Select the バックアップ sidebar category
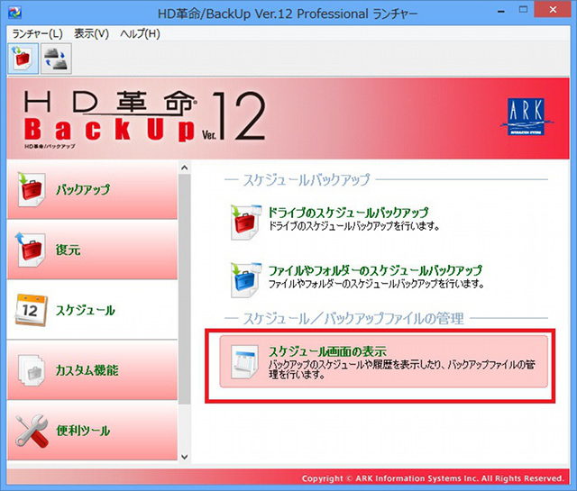This screenshot has width=577, height=491. [x=92, y=190]
